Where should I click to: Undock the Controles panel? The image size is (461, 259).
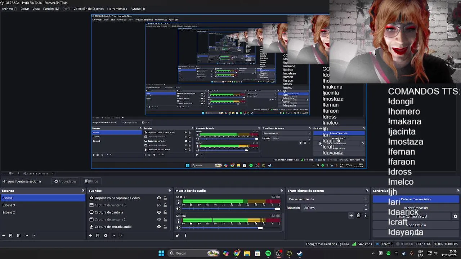pyautogui.click(x=458, y=191)
